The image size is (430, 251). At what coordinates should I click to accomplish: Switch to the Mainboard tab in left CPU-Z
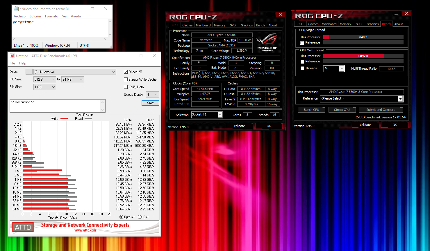[203, 25]
